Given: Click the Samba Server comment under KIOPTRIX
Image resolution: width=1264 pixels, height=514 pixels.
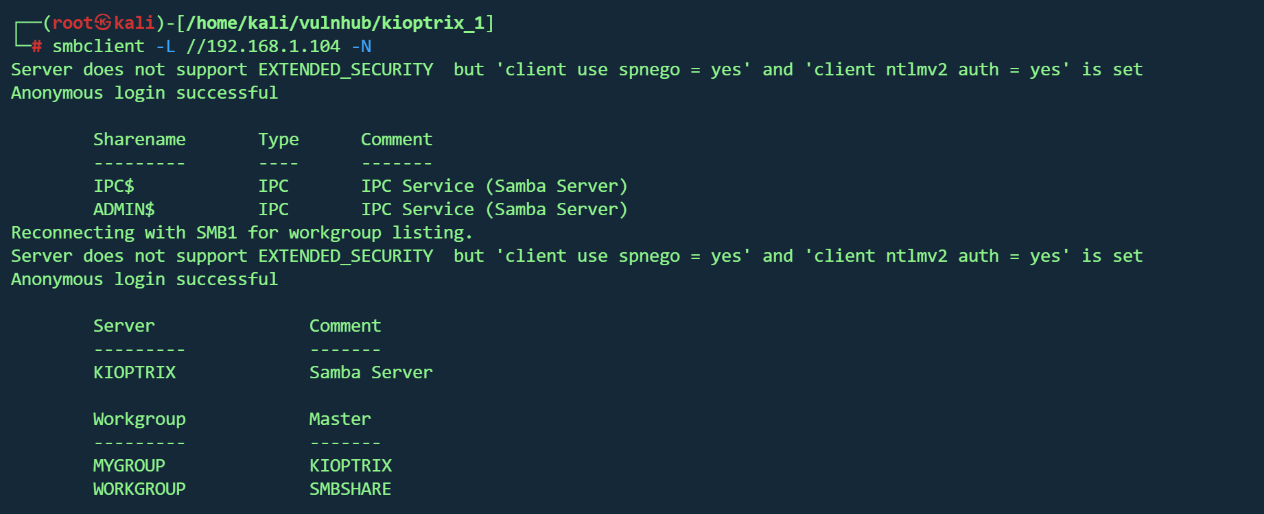Looking at the screenshot, I should (x=371, y=373).
